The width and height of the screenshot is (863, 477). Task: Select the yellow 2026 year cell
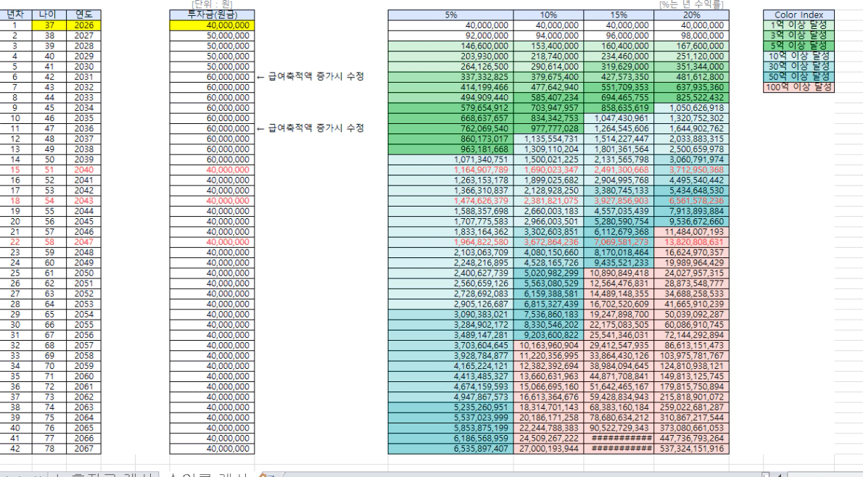(x=83, y=25)
